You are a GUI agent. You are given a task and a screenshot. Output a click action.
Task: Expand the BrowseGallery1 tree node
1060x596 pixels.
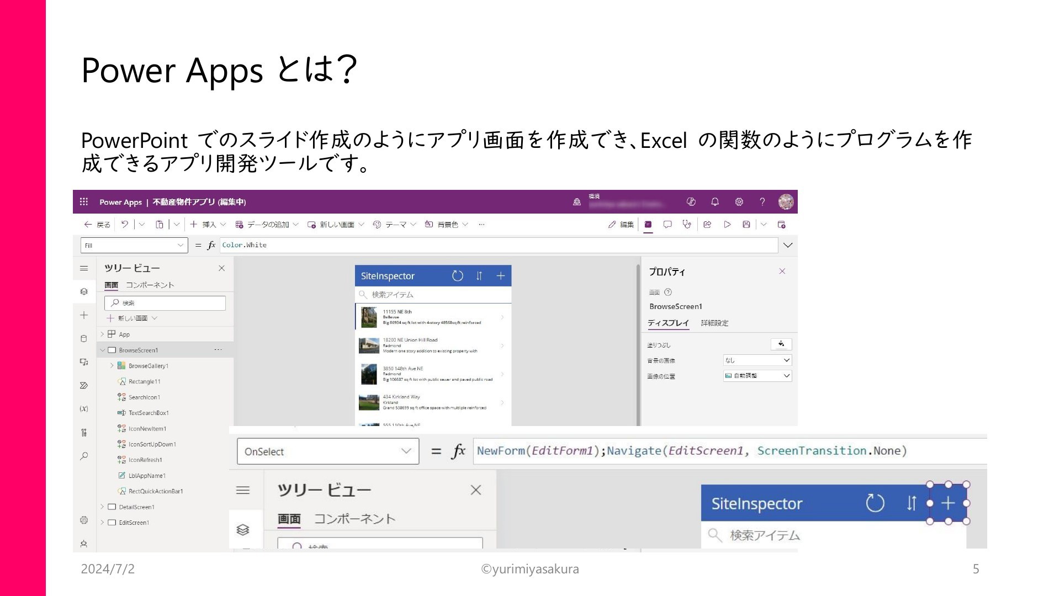112,366
